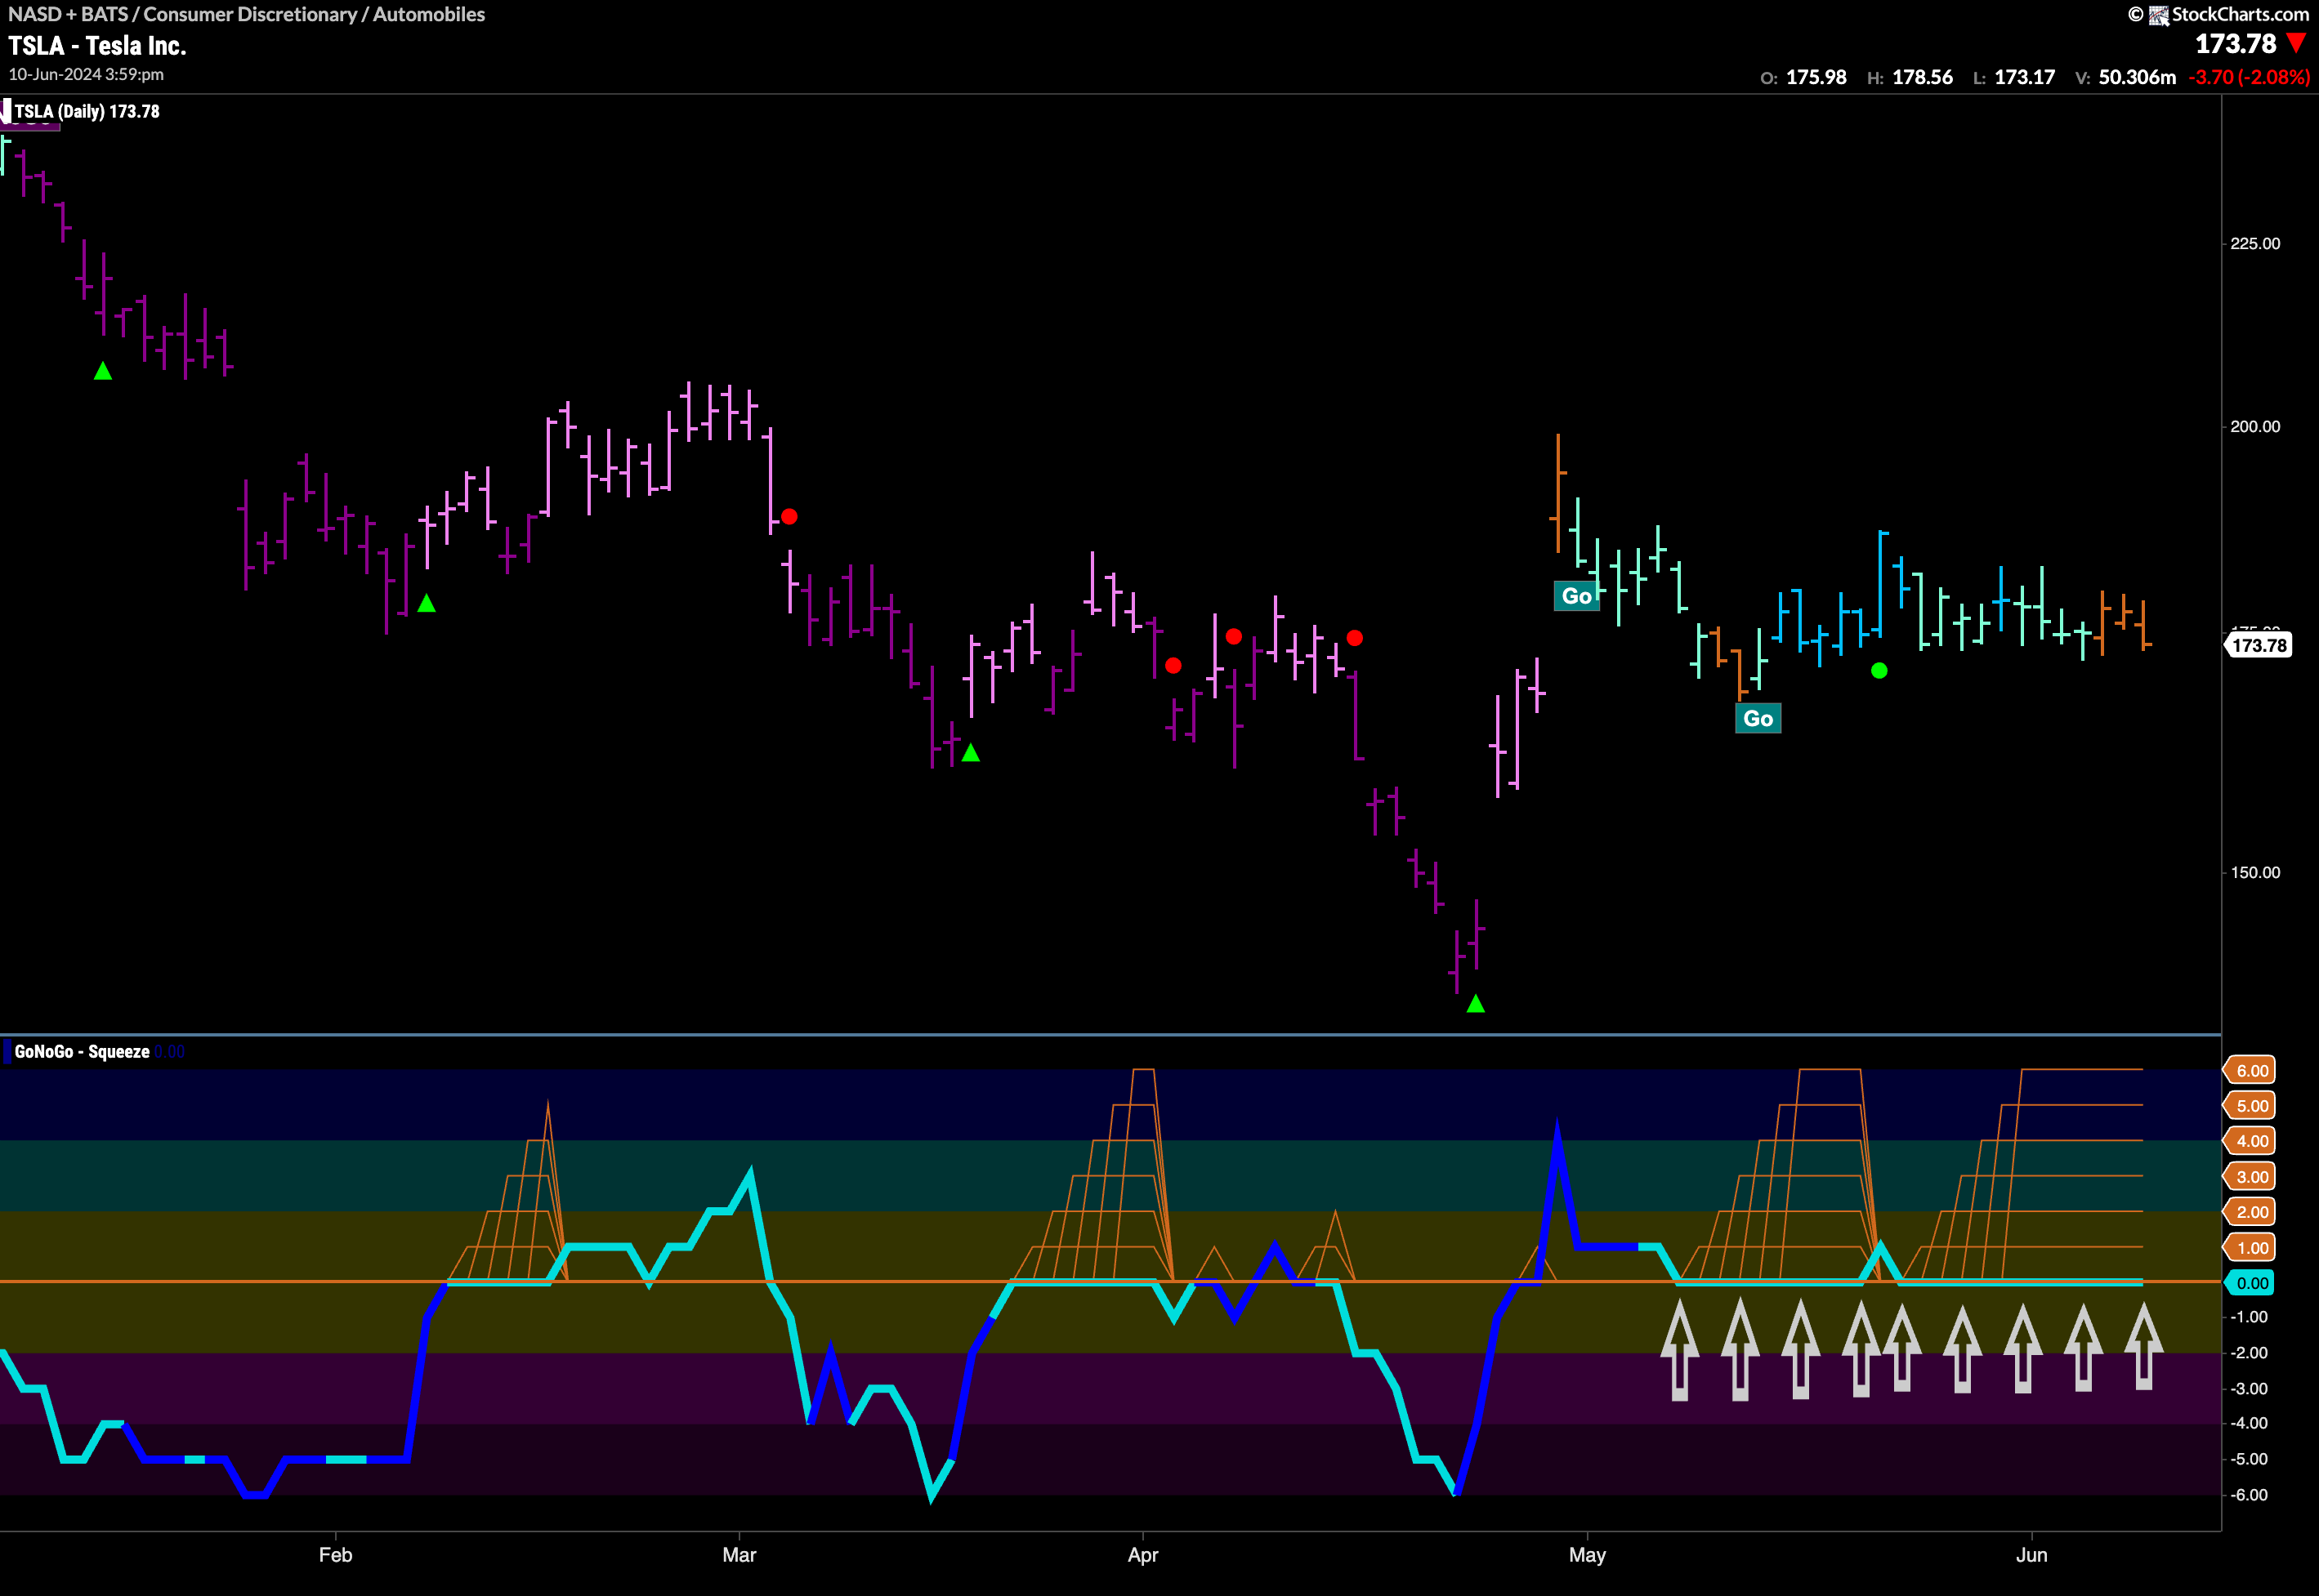Click the orange 4.00 squeeze level tag
This screenshot has width=2319, height=1596.
2250,1141
